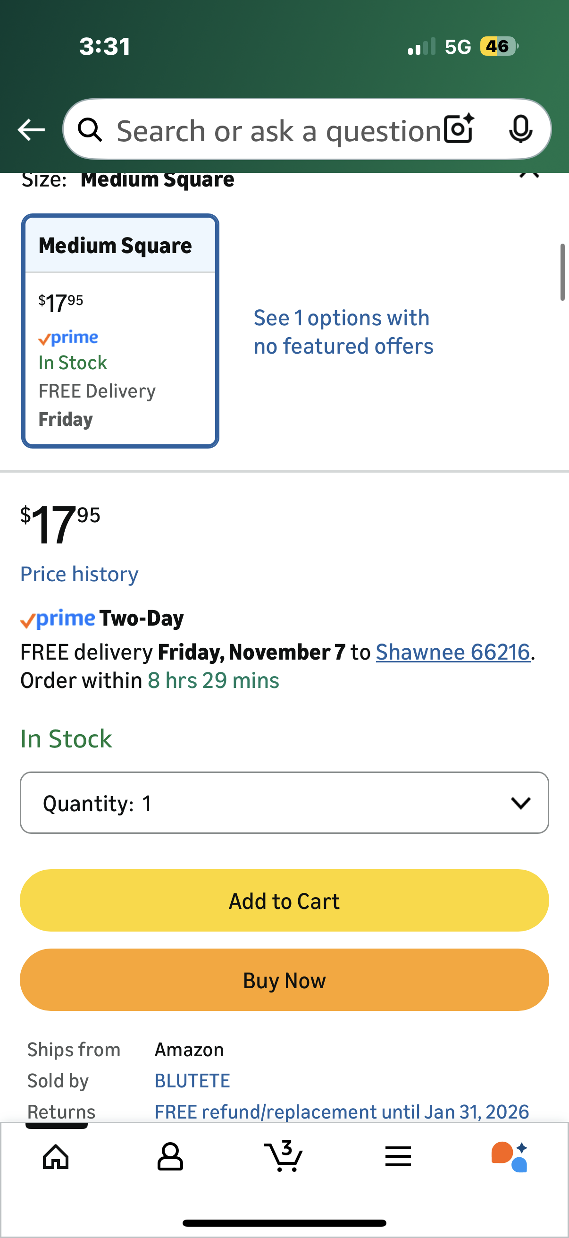Tap the search text field
Screen dimensions: 569x1238
click(278, 131)
